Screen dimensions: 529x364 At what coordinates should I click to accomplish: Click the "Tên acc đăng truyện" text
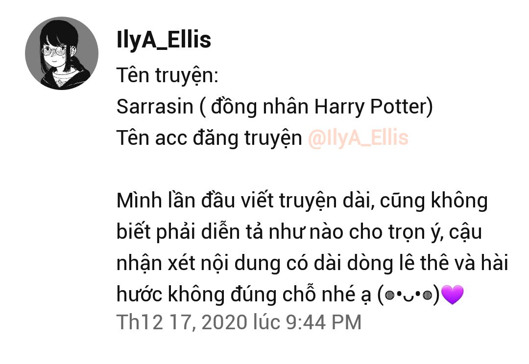tap(209, 138)
